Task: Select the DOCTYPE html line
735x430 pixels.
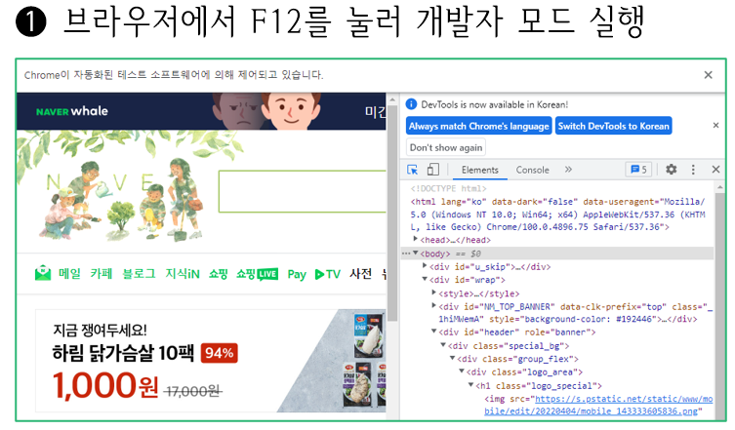Action: click(x=449, y=188)
